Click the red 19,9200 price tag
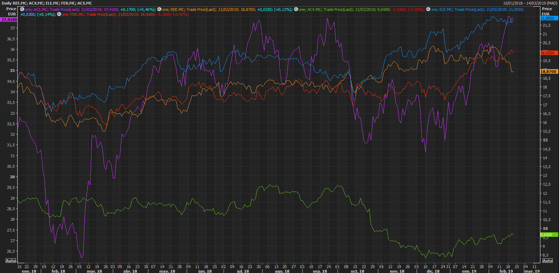The image size is (559, 273). click(x=548, y=53)
